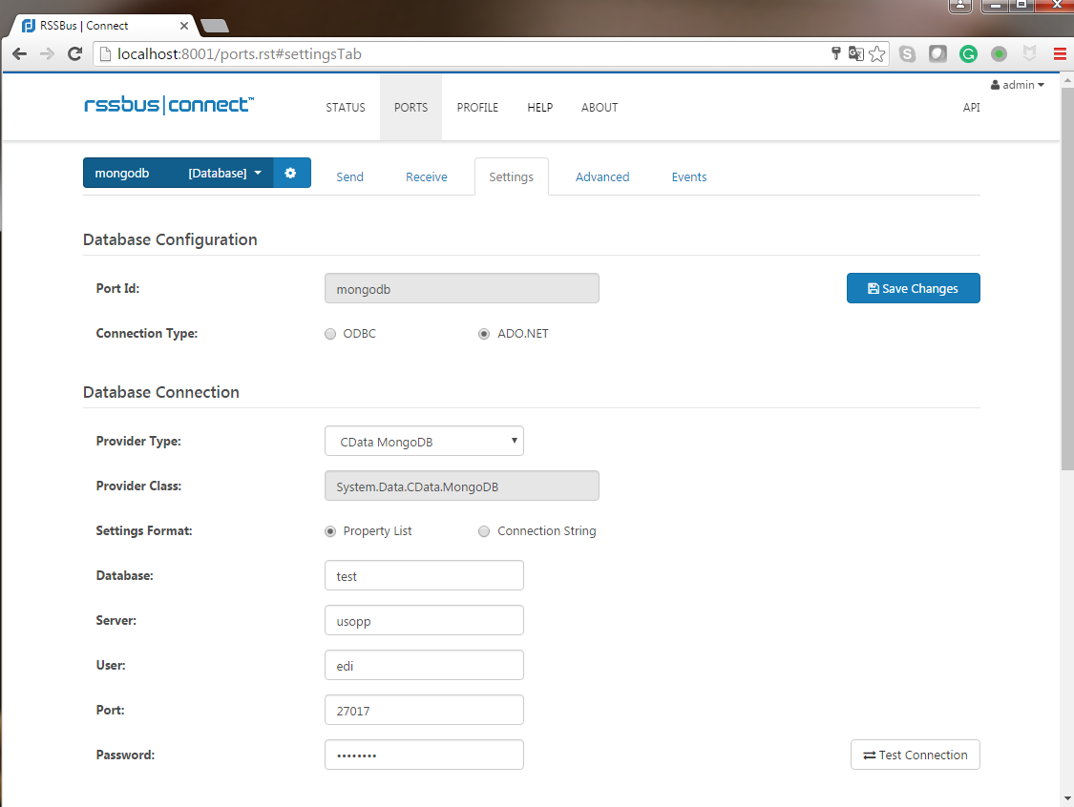Select the ODBC connection type
1074x807 pixels.
[330, 334]
